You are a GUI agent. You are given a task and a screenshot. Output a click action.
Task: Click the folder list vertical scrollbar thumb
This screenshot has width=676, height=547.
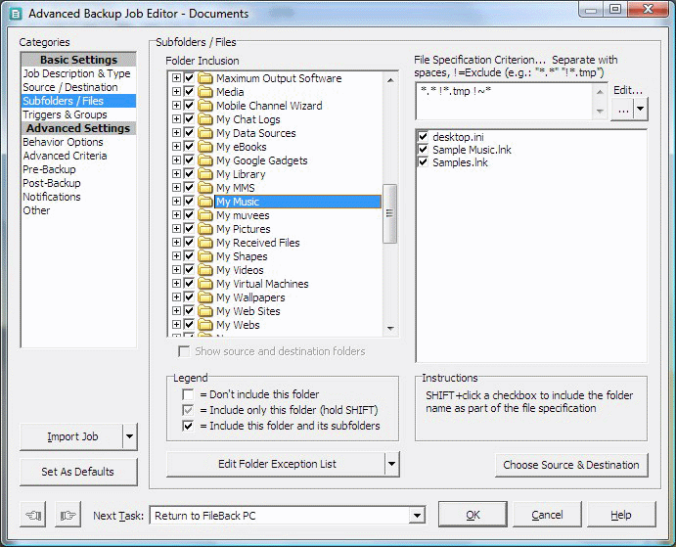[x=389, y=214]
